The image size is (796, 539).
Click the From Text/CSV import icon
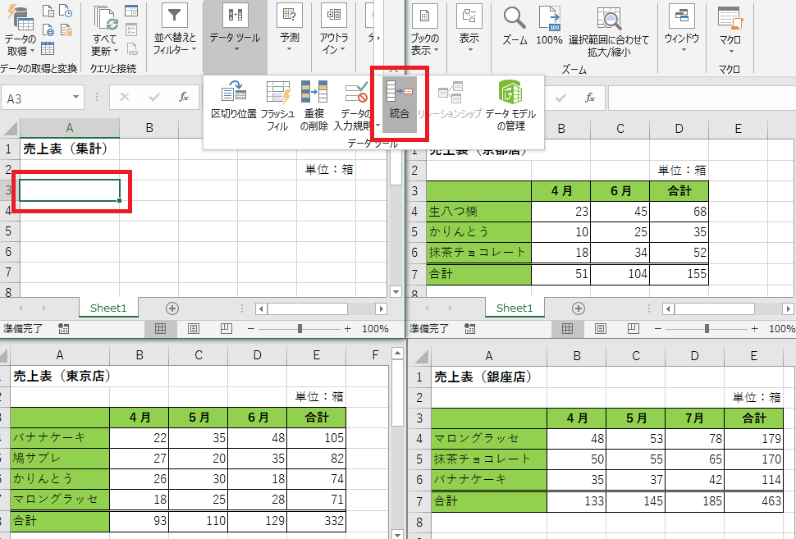(48, 11)
